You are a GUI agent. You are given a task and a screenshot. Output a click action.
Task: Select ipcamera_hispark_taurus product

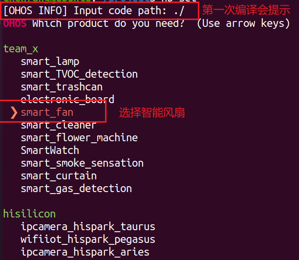(88, 227)
